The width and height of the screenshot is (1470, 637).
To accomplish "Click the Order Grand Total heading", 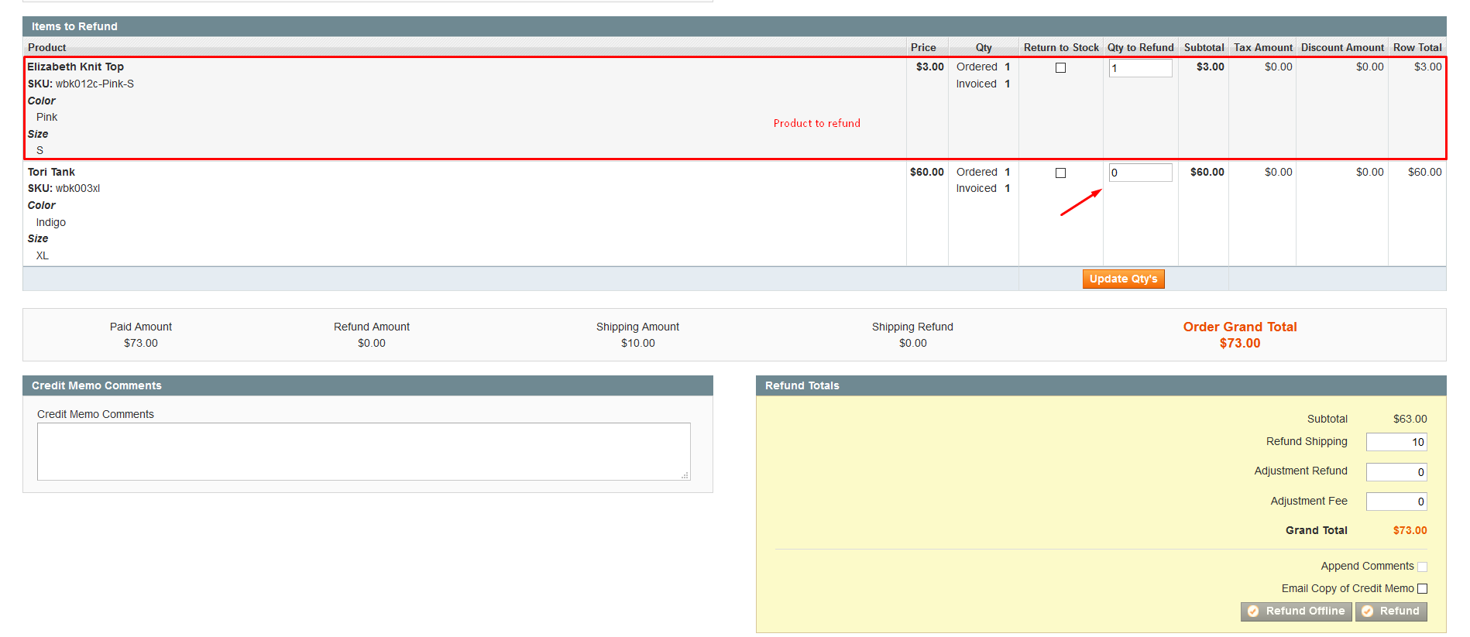I will click(x=1239, y=327).
